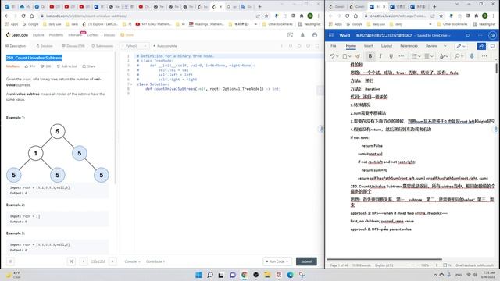Click the Windows Start button
Screen dimensions: 500x281
click(198, 275)
